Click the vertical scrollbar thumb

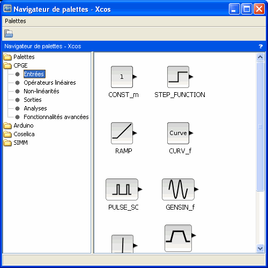260,126
